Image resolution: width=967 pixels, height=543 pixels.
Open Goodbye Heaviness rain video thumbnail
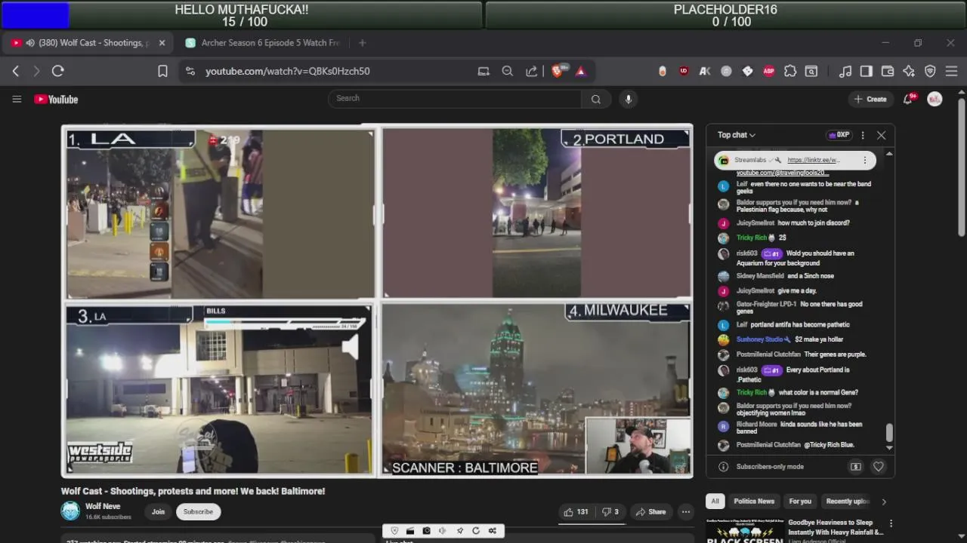pyautogui.click(x=746, y=530)
